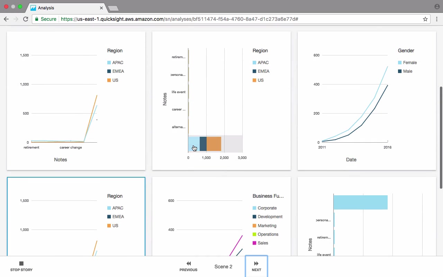Click the magenta Sales legend swatch
Screen dimensions: 443x277
(x=254, y=243)
